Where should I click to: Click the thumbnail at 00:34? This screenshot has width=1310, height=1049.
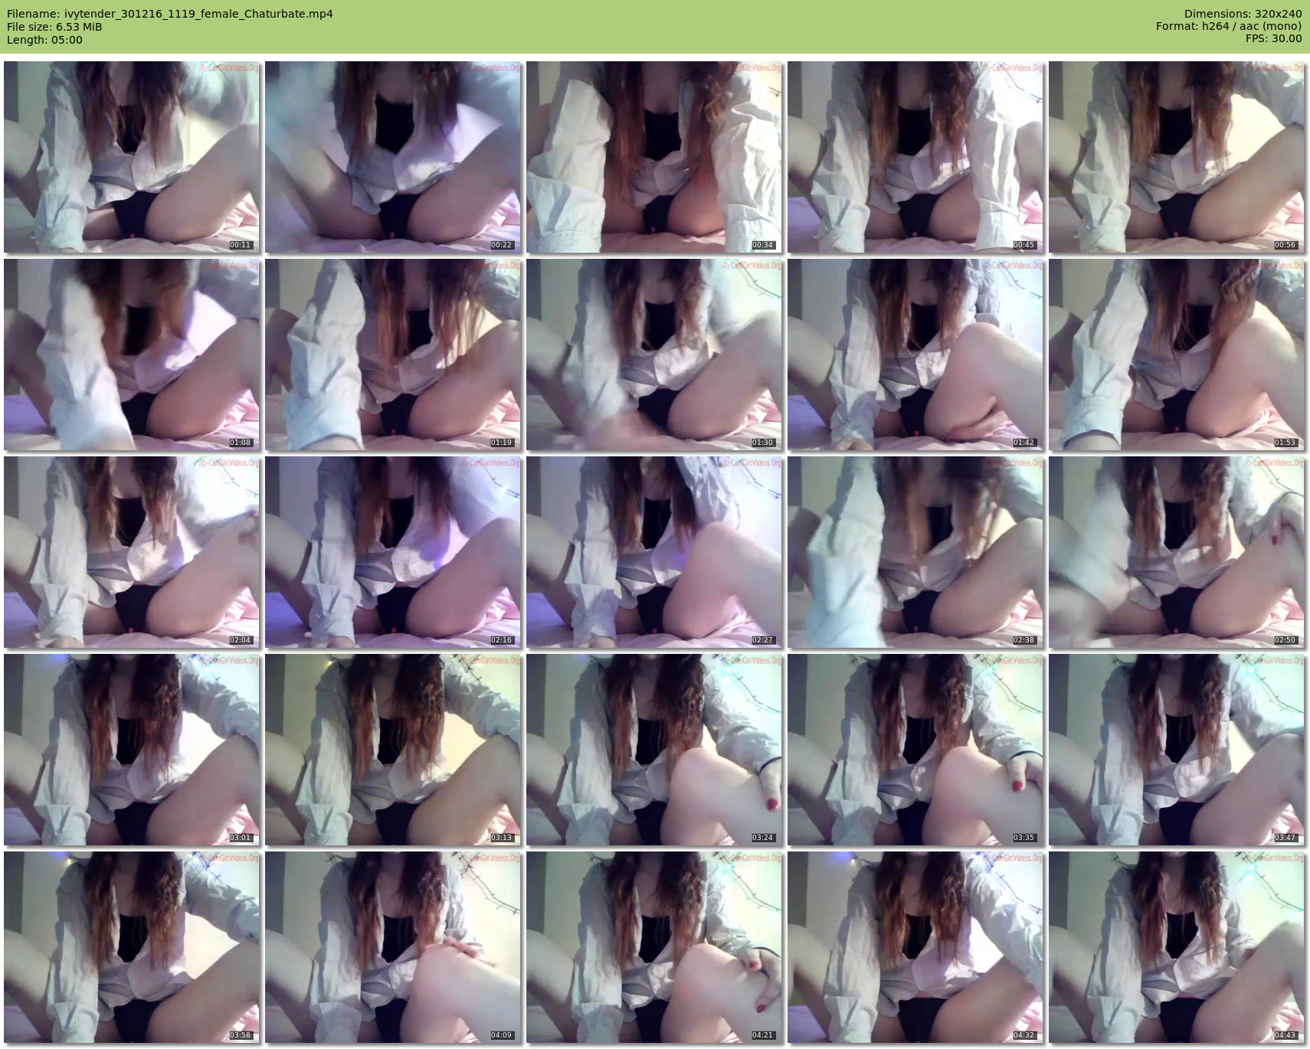pos(654,157)
